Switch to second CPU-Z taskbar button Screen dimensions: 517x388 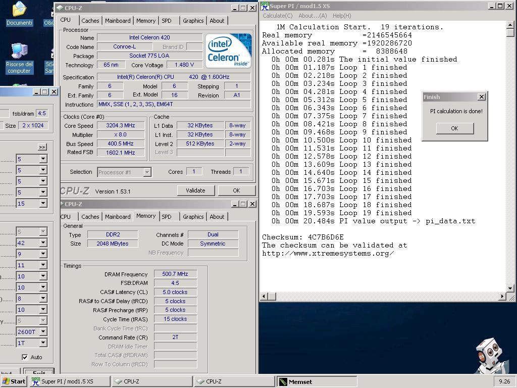(x=234, y=381)
